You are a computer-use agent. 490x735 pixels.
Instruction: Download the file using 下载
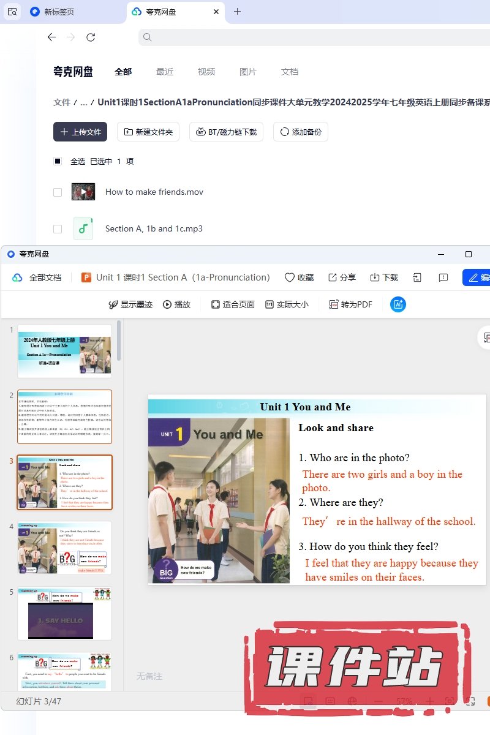384,277
